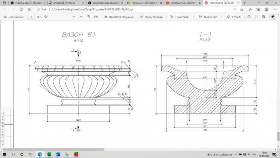The height and width of the screenshot is (158, 280).
Task: Click the page number field
Action: pos(31,17)
